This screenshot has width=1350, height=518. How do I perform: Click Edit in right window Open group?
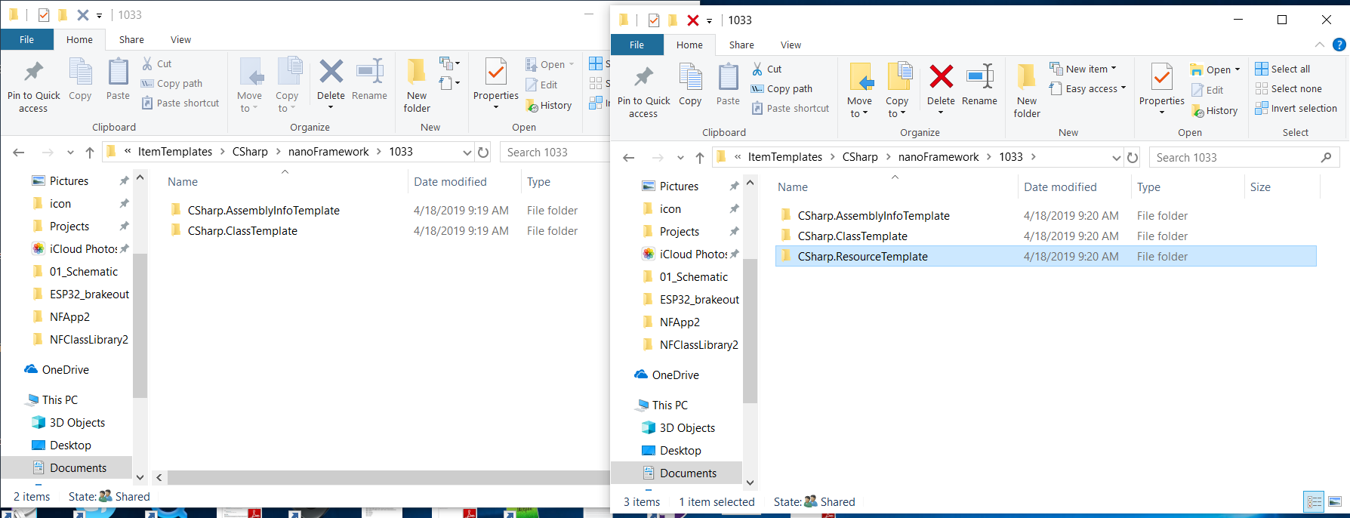[x=1207, y=90]
